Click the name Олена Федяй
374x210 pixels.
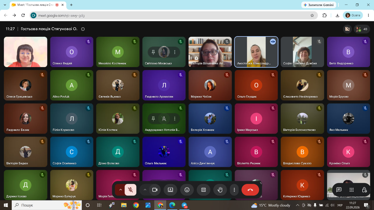(x=62, y=63)
